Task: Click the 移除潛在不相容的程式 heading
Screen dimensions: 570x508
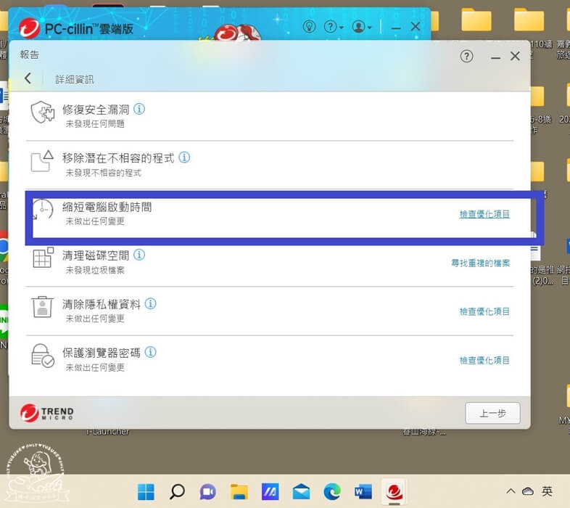Action: point(118,158)
